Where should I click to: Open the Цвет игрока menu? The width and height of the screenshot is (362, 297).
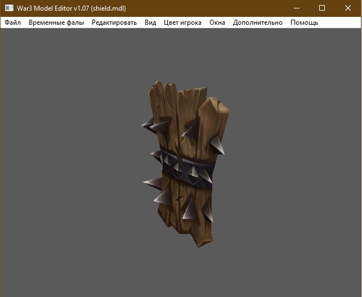182,22
